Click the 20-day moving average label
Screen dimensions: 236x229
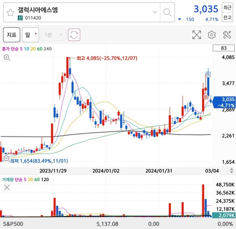(33, 49)
